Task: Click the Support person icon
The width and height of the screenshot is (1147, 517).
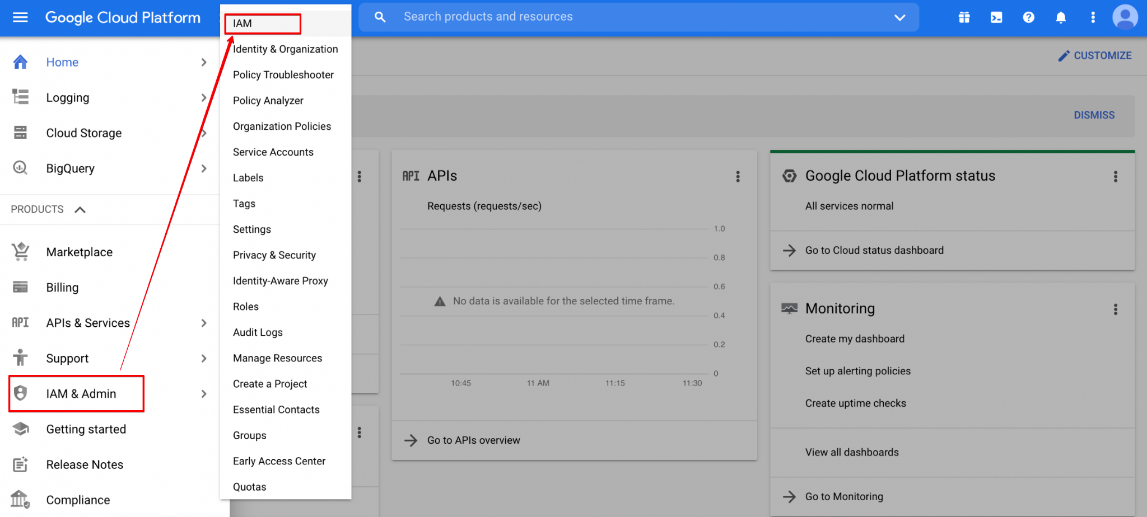Action: [20, 358]
